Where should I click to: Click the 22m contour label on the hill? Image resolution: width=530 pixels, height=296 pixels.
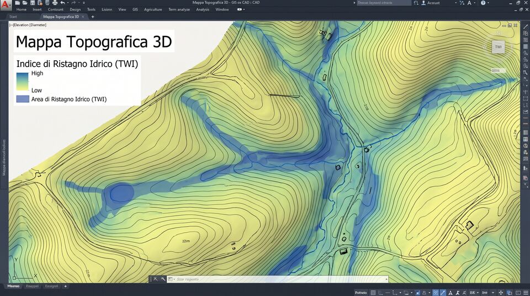pos(186,241)
